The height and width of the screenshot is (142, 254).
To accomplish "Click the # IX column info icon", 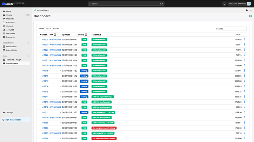I will (55, 35).
